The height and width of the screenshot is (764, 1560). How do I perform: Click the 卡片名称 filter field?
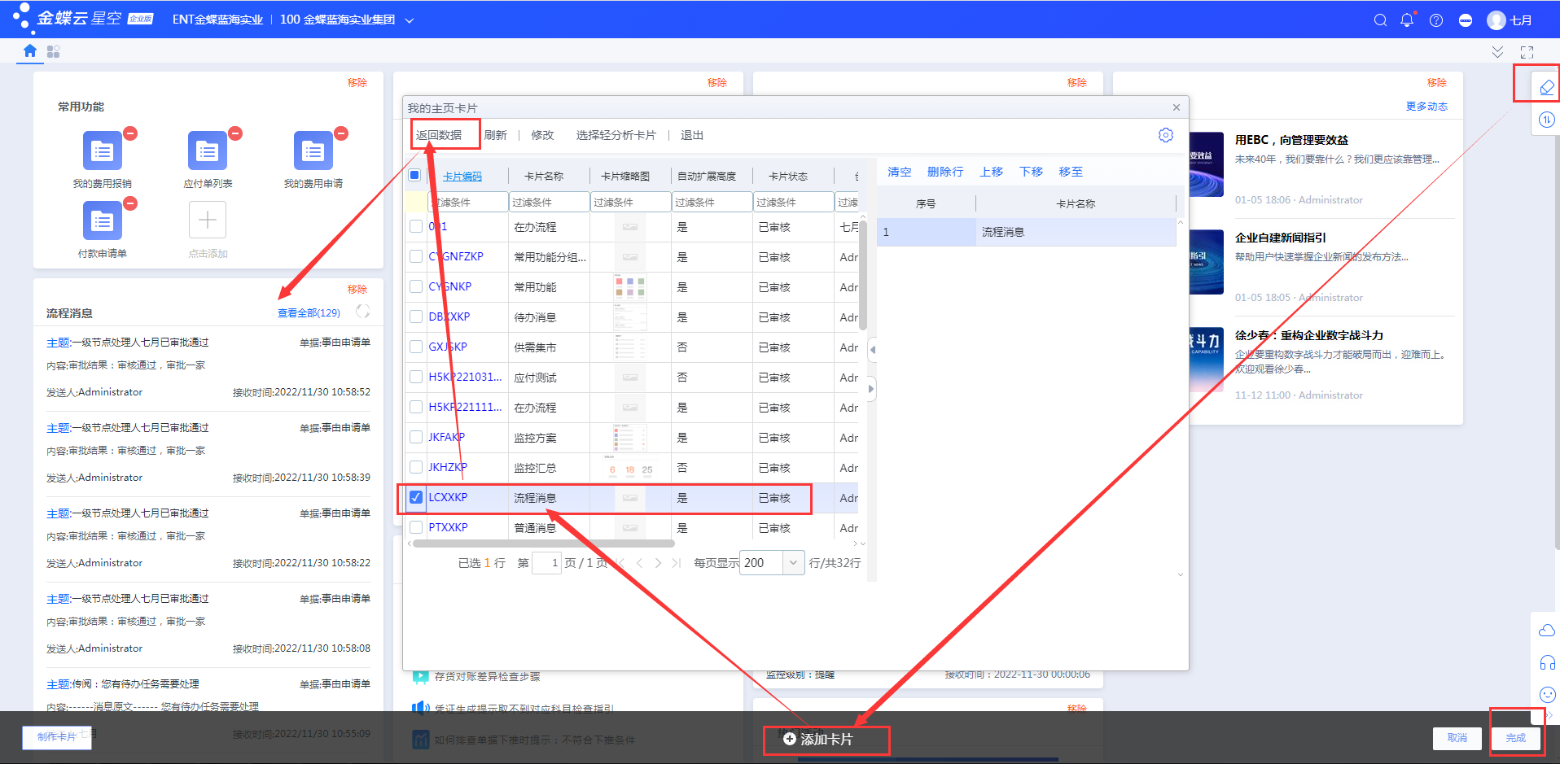point(550,202)
